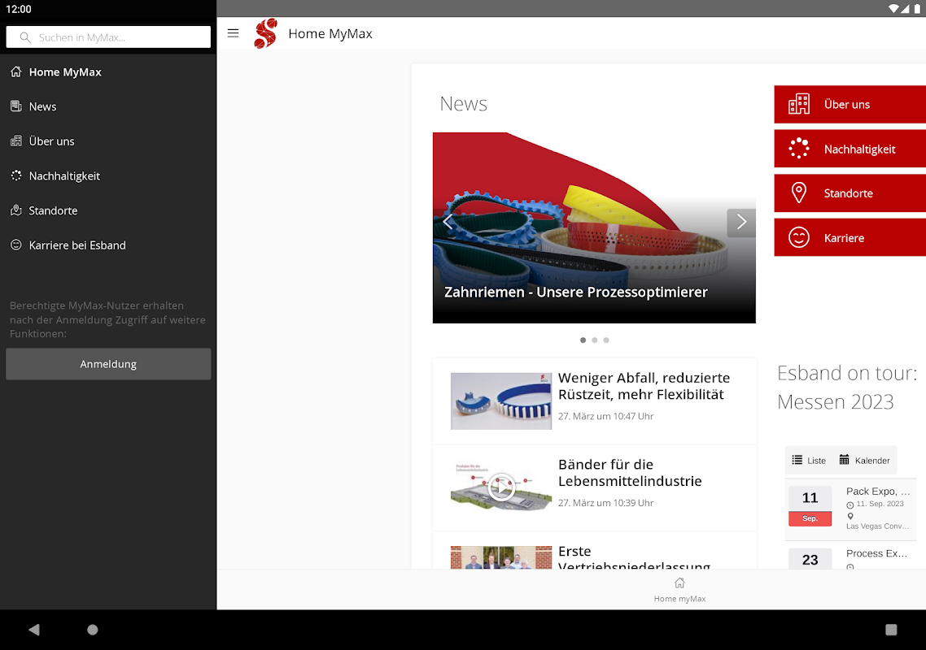
Task: Click 'Esband on tour: Messen 2023' heading
Action: 847,388
